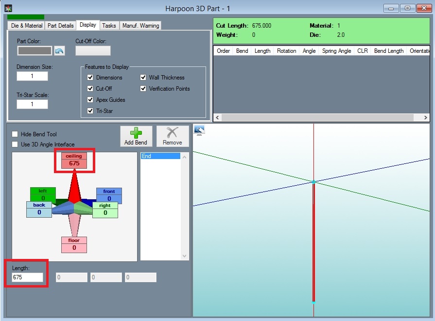Image resolution: width=435 pixels, height=321 pixels.
Task: Click the Part Color swatch
Action: tap(35, 51)
